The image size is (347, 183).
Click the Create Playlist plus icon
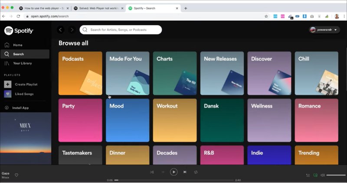coord(8,84)
